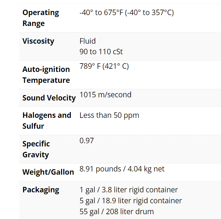Click the 1015 m/second value
This screenshot has width=221, height=219.
tap(105, 95)
